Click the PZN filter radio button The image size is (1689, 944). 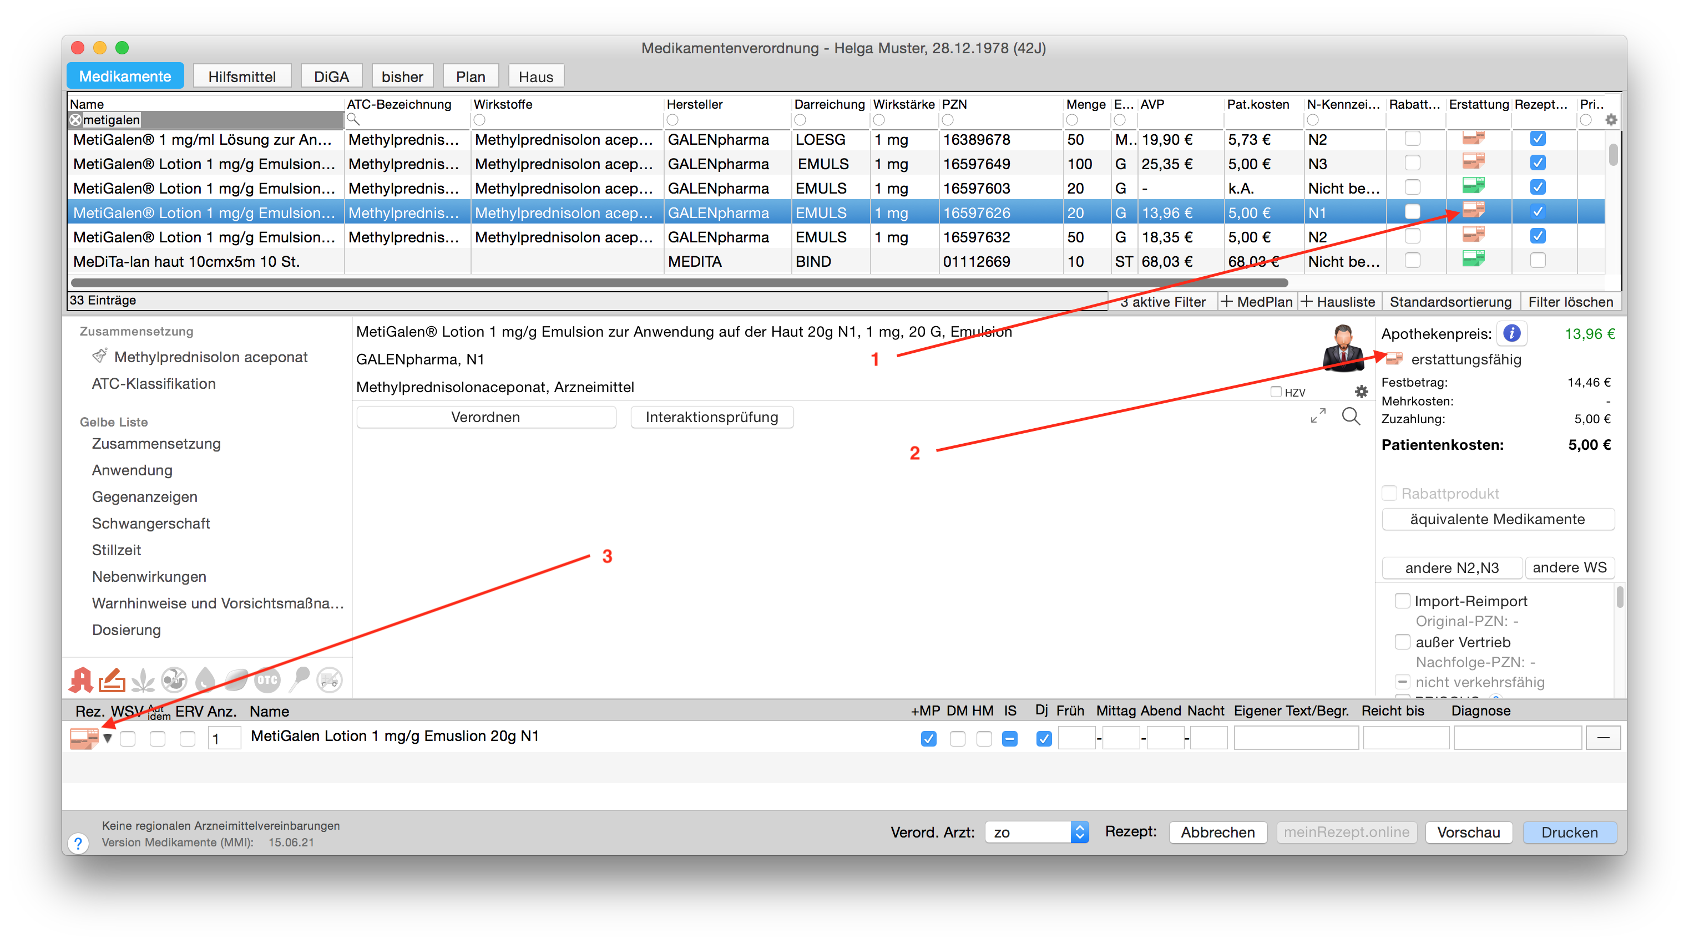948,120
